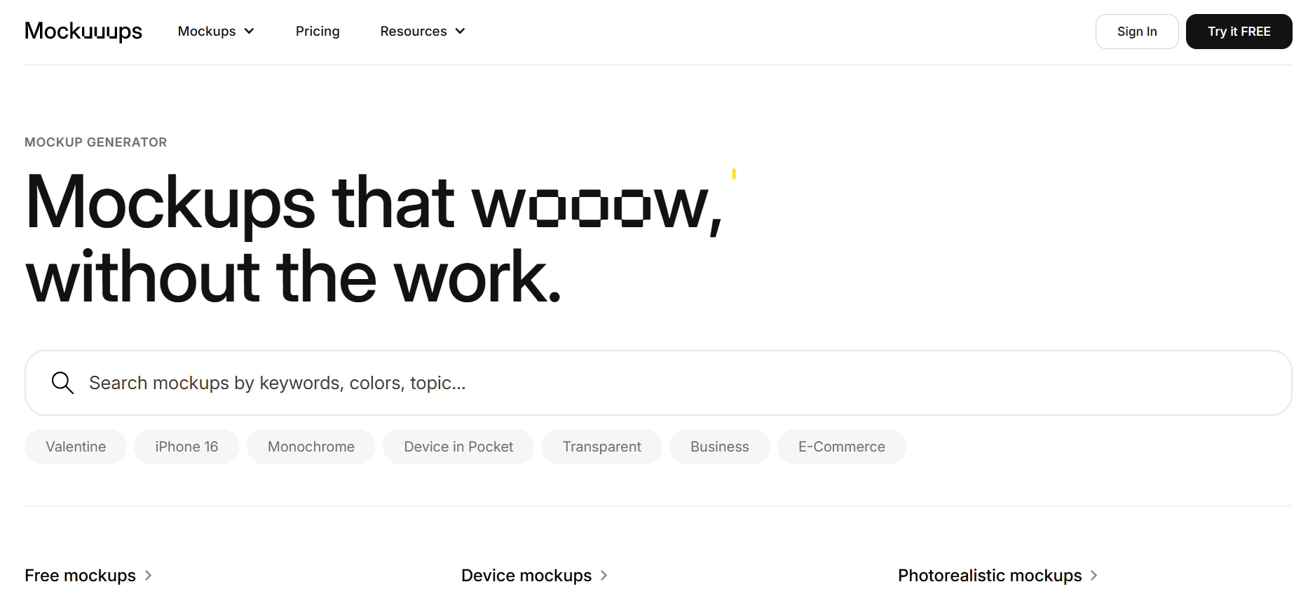Choose the Monochrome tag chip
Image resolution: width=1315 pixels, height=603 pixels.
[311, 447]
